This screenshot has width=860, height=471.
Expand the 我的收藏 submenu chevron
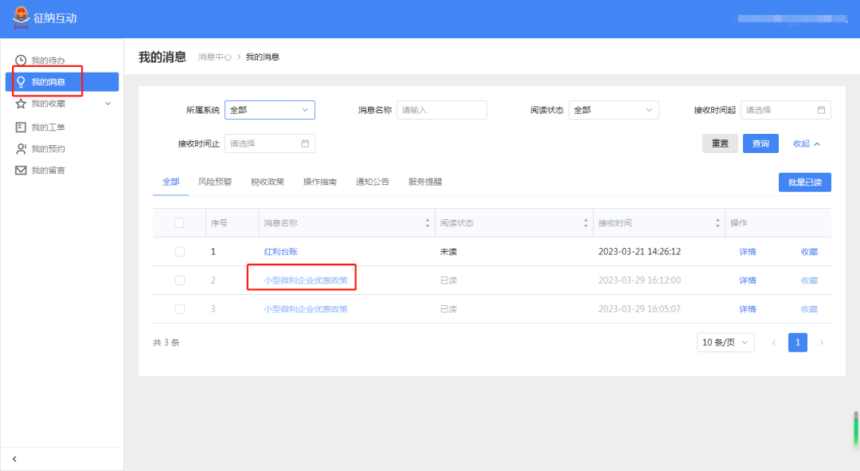tap(108, 103)
